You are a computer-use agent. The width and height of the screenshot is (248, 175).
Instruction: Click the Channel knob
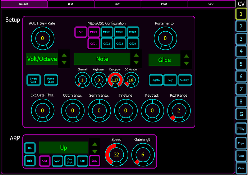(82, 80)
